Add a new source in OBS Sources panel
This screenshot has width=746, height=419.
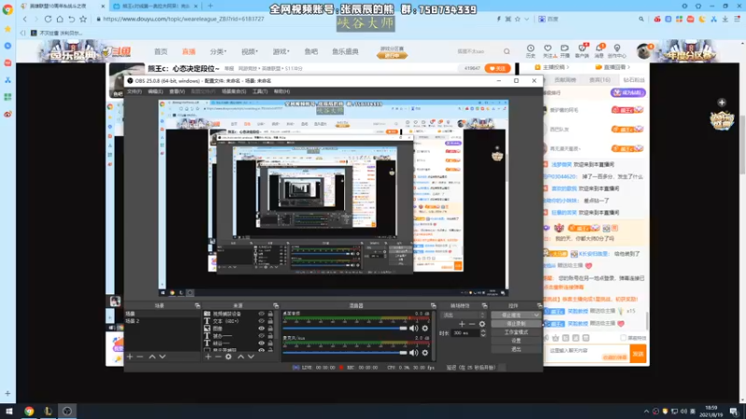(x=208, y=357)
